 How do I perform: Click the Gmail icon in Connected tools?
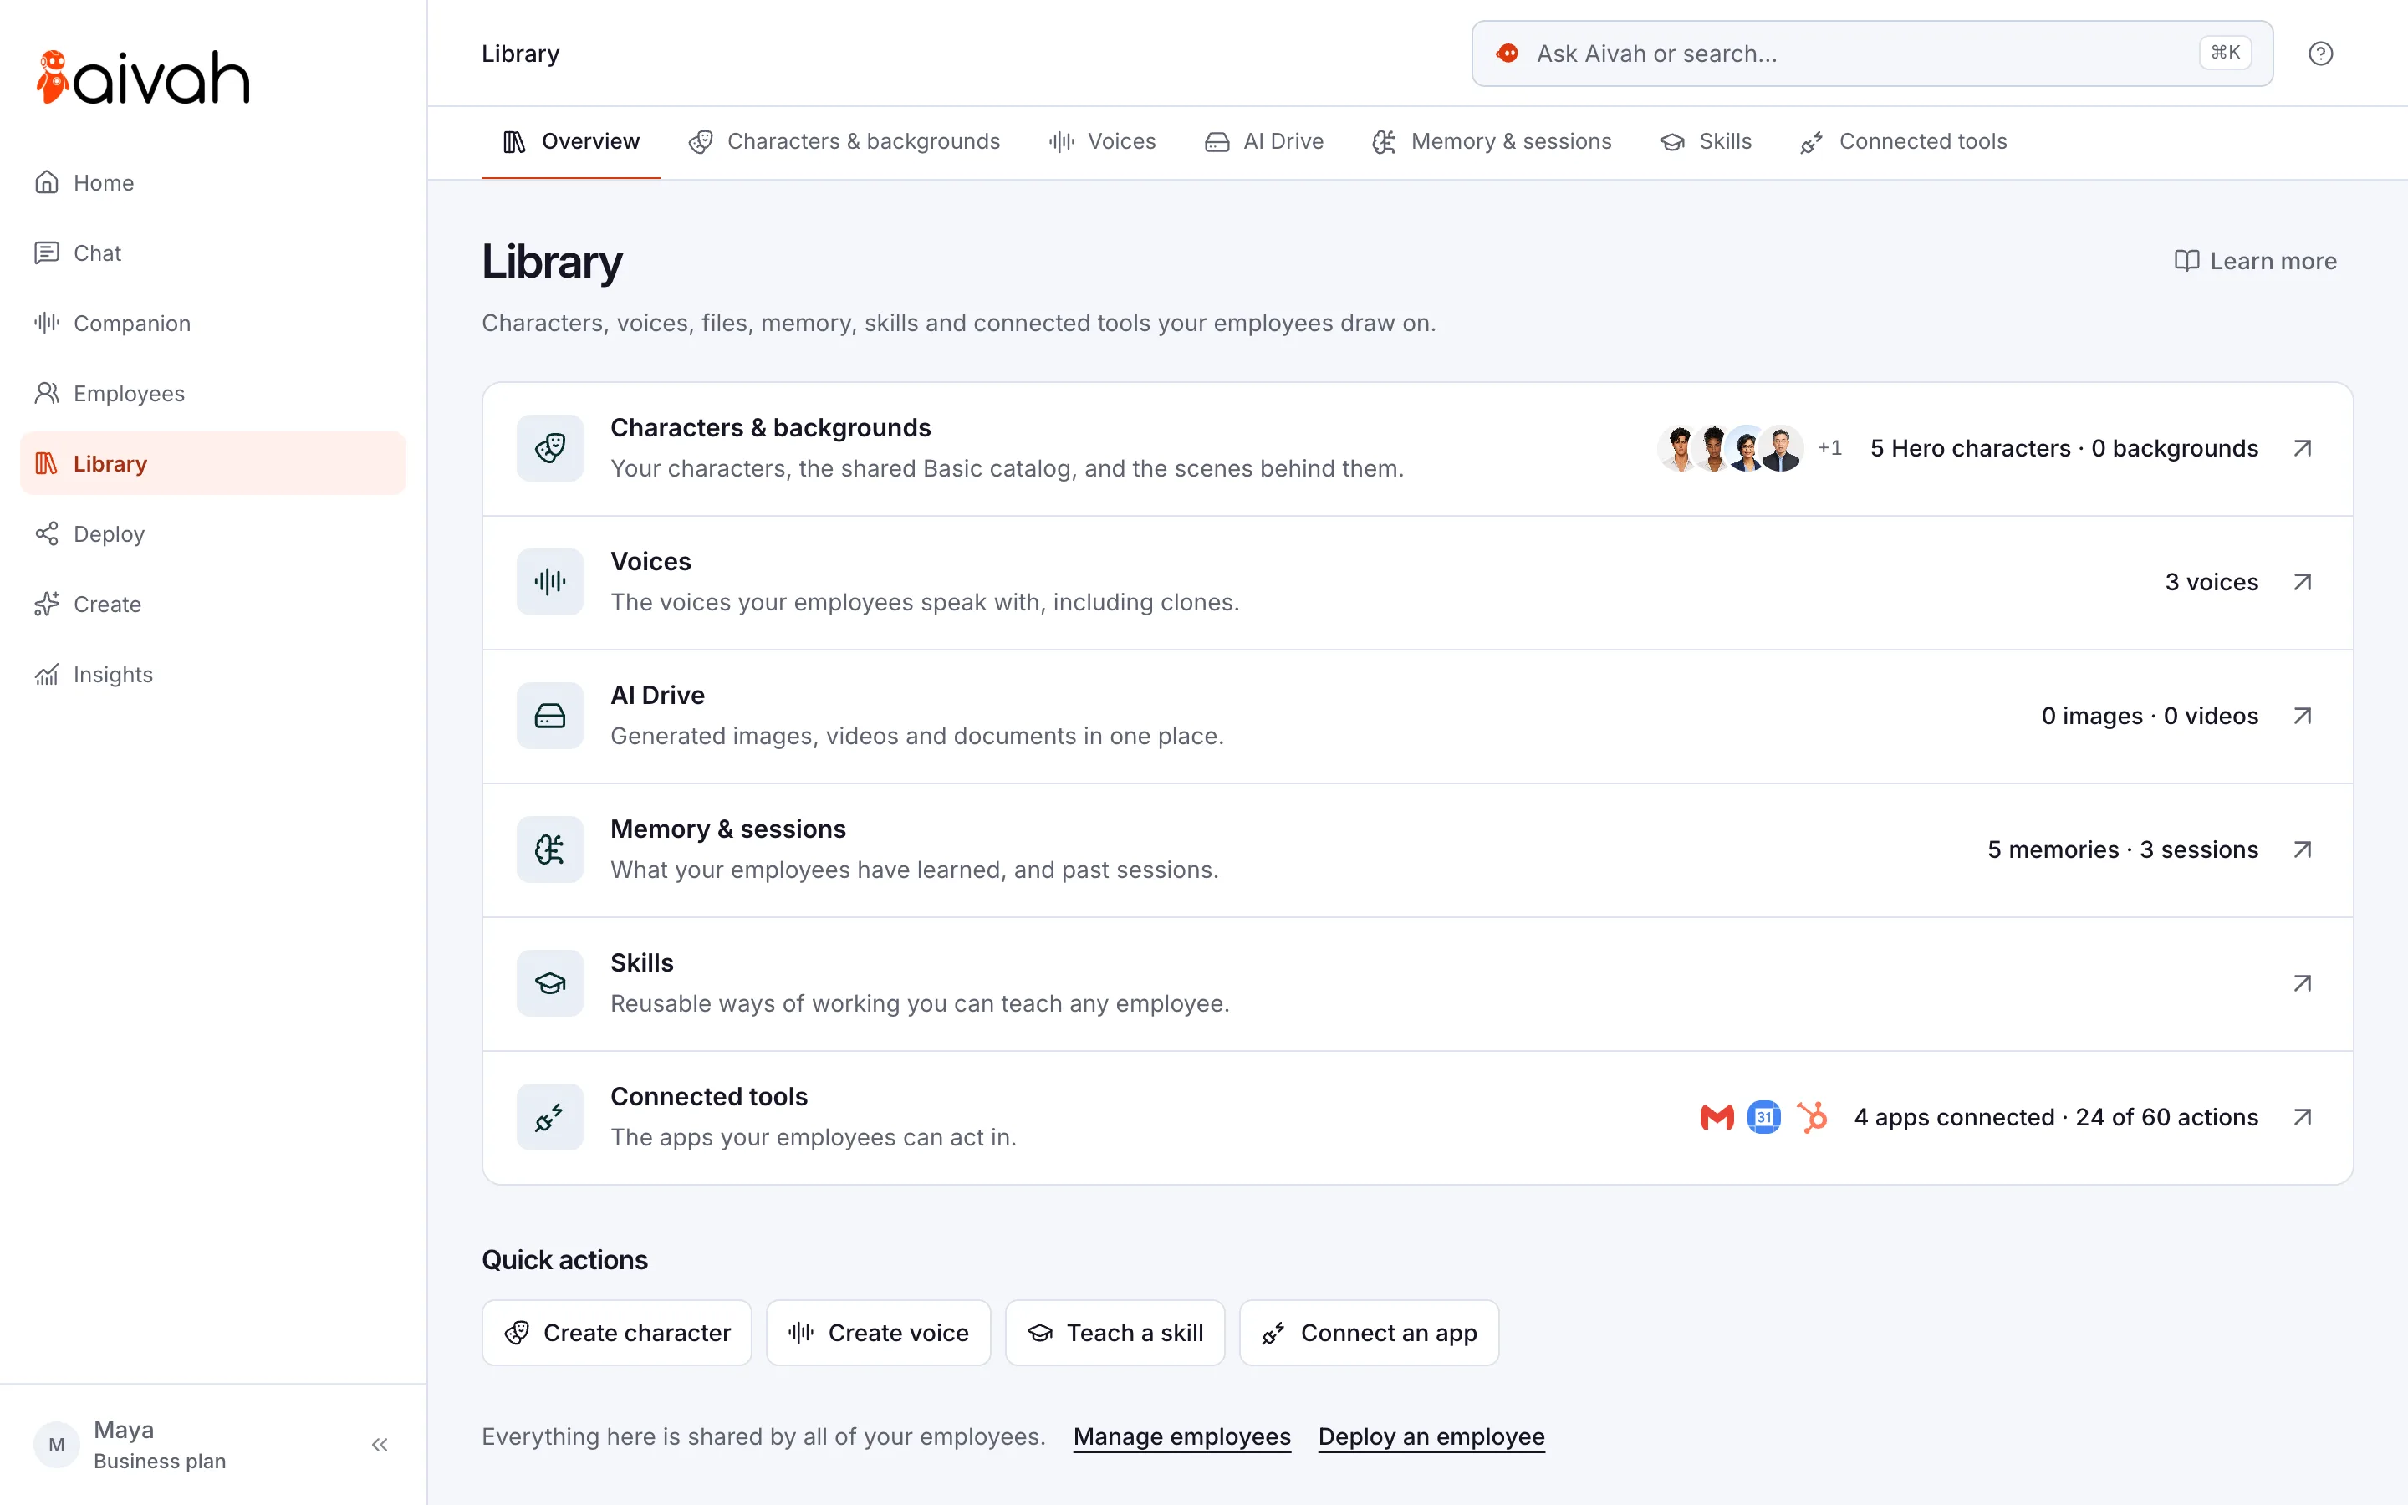click(x=1717, y=1118)
